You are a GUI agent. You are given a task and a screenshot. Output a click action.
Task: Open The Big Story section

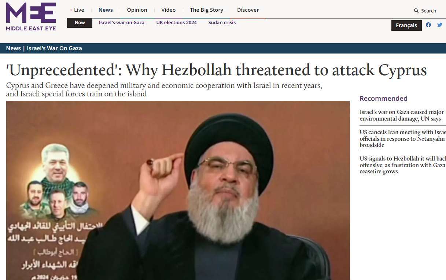coord(206,10)
